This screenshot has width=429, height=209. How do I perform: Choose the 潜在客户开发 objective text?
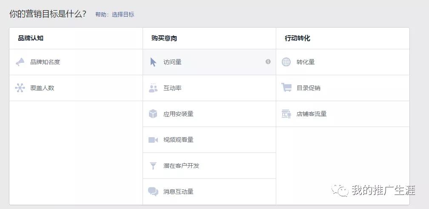pos(181,166)
